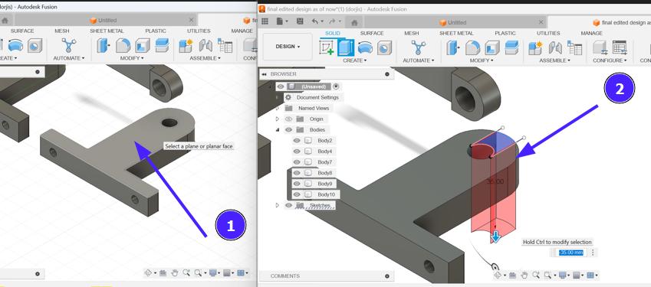Expand the Origin folder in browser
The width and height of the screenshot is (651, 287).
tap(278, 119)
